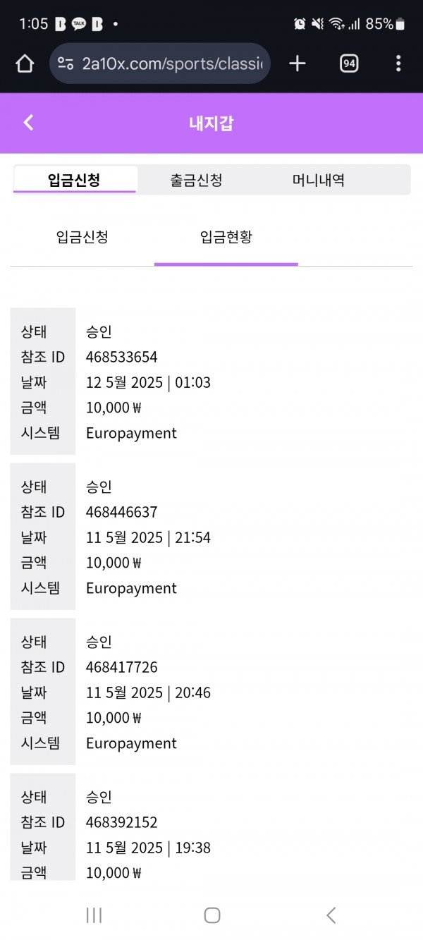Tap the alarm icon in status bar
The width and height of the screenshot is (423, 940).
tap(300, 24)
